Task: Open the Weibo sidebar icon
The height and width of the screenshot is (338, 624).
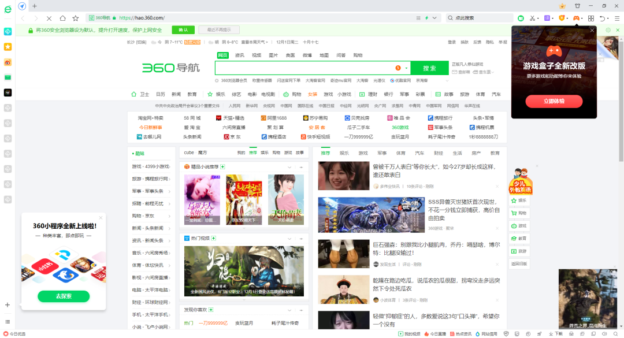Action: click(8, 62)
